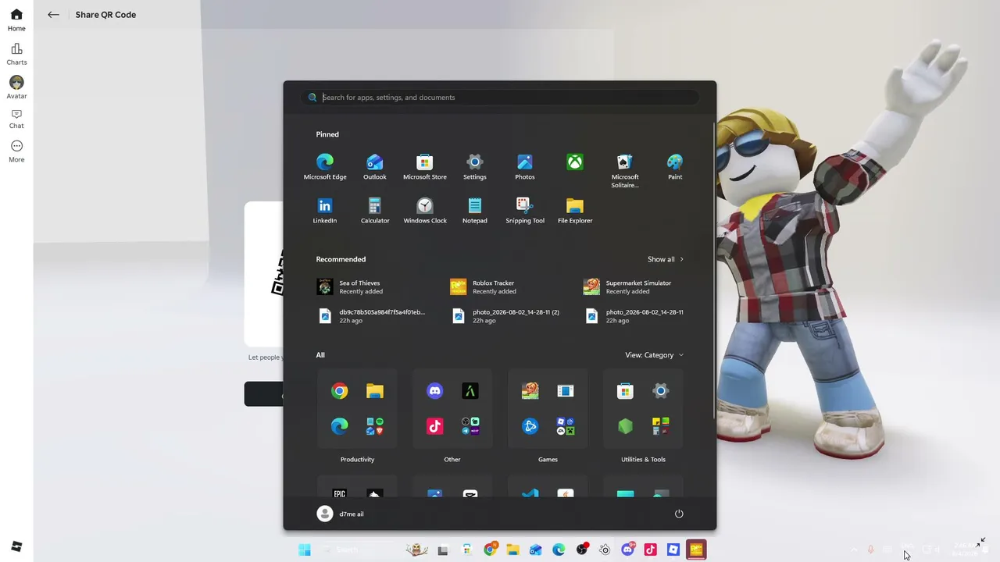Go to Home in Roblox sidebar
This screenshot has width=1000, height=562.
click(x=16, y=20)
